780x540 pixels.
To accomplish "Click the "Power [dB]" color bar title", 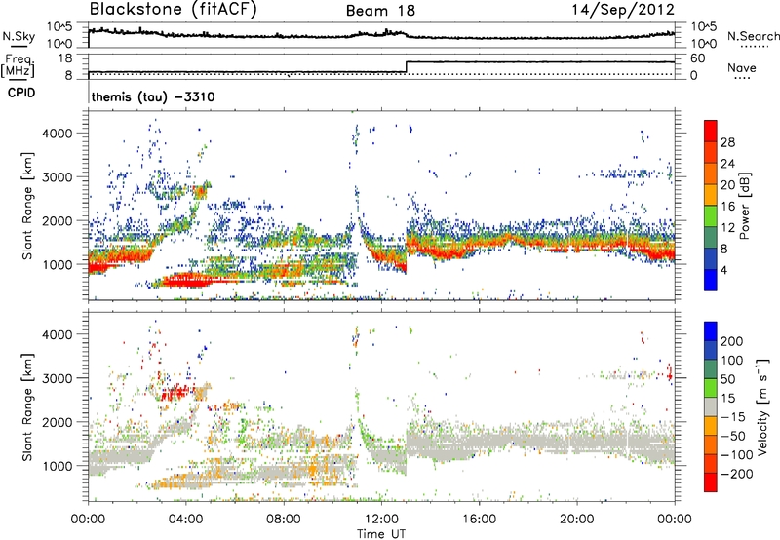I will [744, 206].
